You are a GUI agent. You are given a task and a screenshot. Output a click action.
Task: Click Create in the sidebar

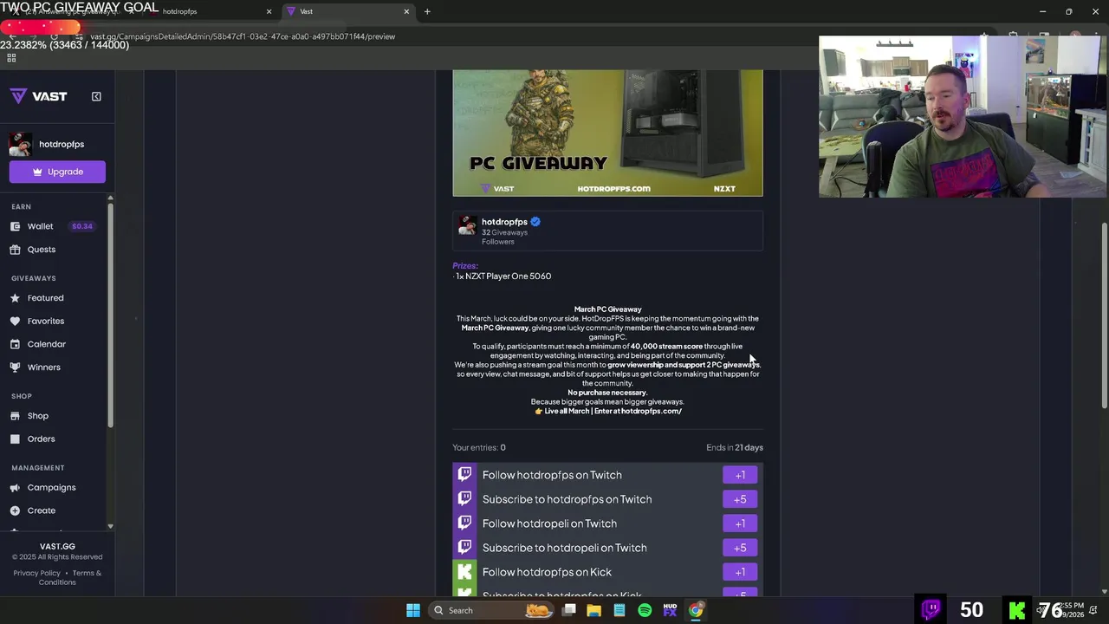tap(41, 510)
